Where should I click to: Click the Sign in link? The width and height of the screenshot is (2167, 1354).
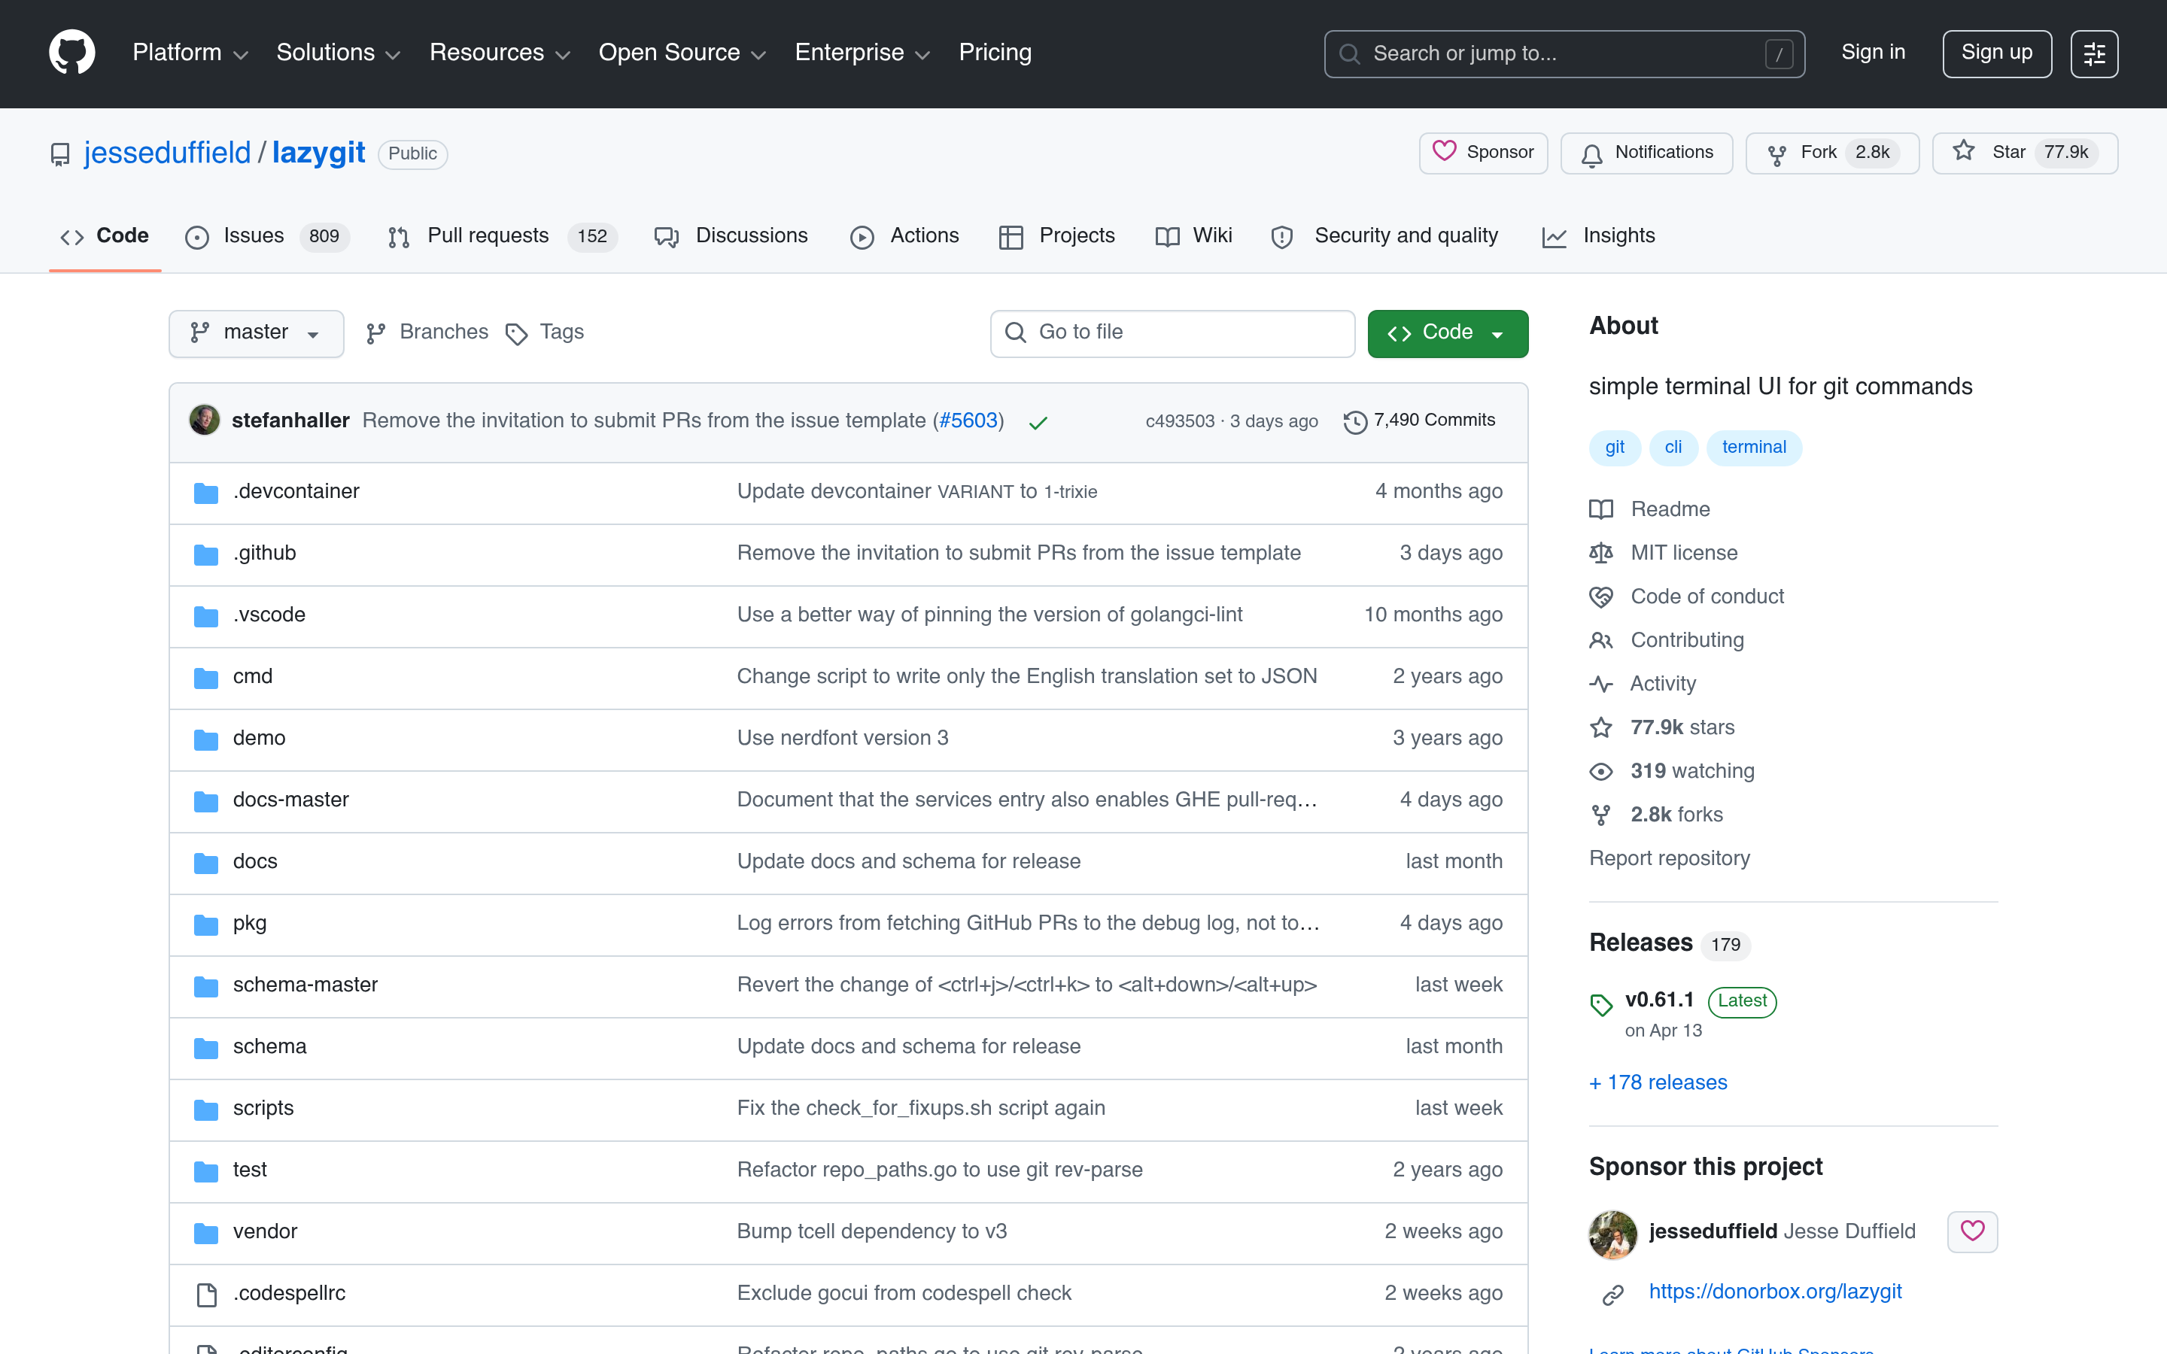pyautogui.click(x=1872, y=53)
